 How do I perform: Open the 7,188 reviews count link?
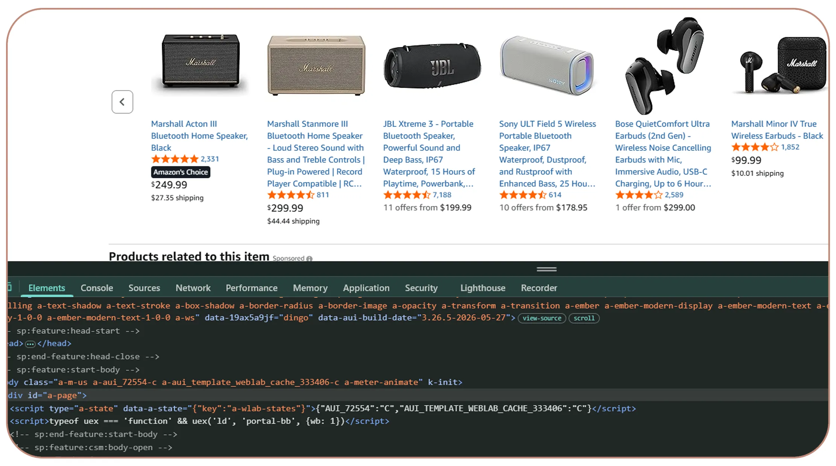point(442,195)
